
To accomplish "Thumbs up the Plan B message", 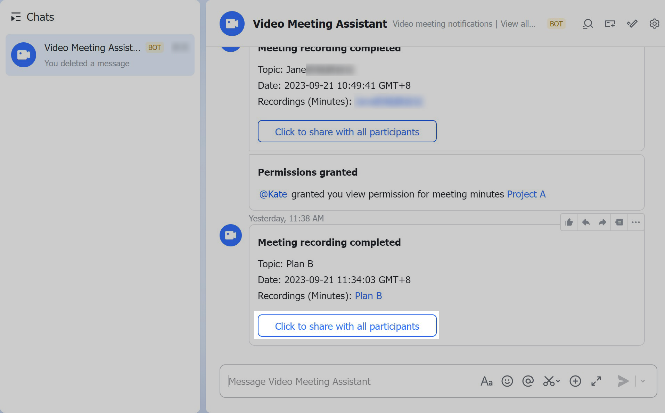I will click(569, 222).
